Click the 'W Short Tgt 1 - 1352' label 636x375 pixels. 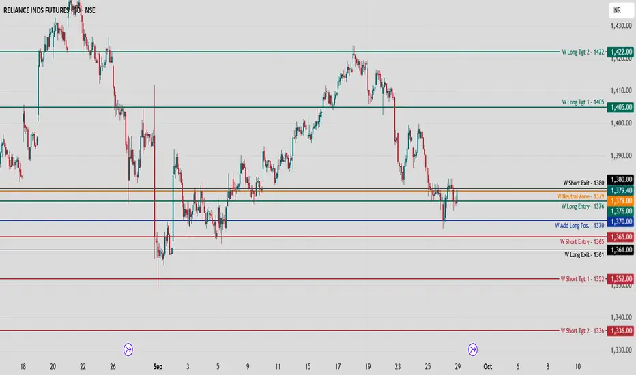[583, 279]
